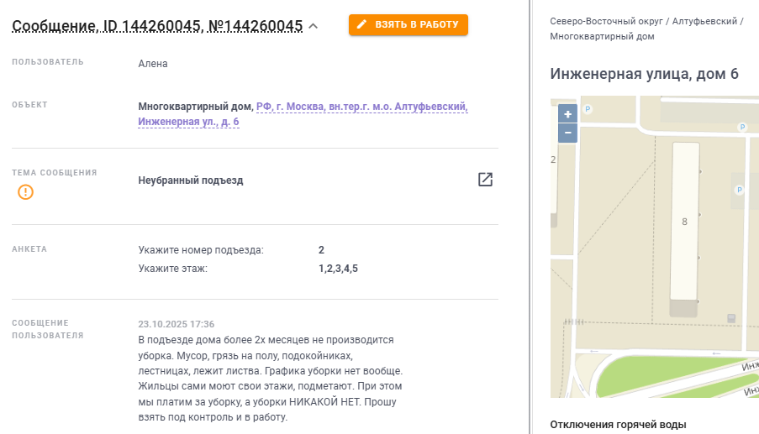Click the vertical divider between the two panels
Viewport: 759px width, 434px height.
(530, 217)
